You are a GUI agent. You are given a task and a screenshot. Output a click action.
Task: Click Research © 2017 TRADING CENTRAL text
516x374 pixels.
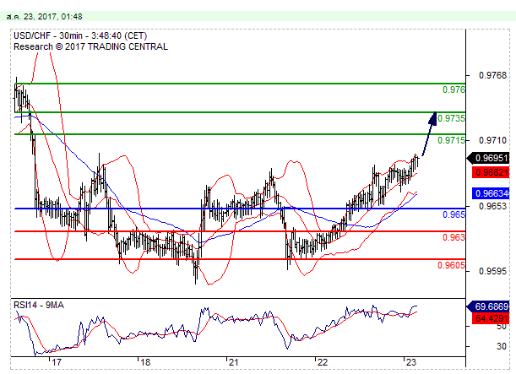point(90,46)
